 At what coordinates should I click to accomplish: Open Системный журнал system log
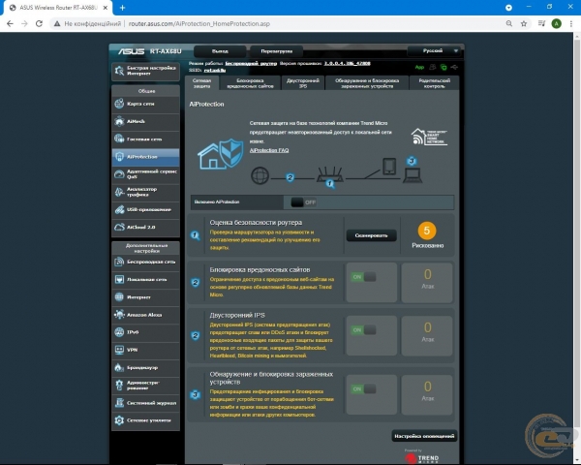pos(145,403)
